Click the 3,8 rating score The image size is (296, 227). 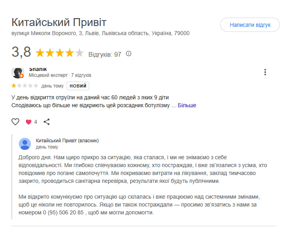click(x=21, y=52)
